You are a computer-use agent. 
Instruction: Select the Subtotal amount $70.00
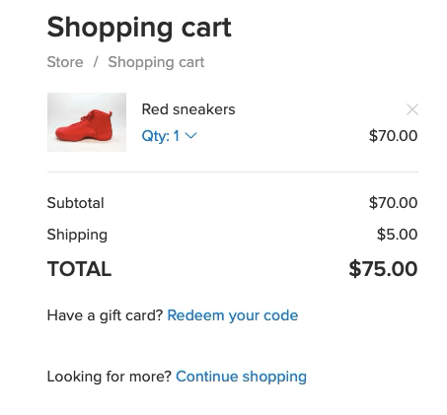click(x=393, y=203)
